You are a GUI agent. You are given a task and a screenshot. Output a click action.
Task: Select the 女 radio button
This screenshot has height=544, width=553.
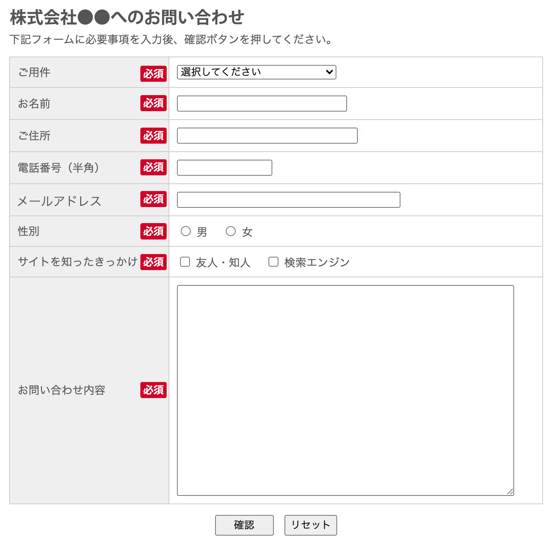pos(231,231)
